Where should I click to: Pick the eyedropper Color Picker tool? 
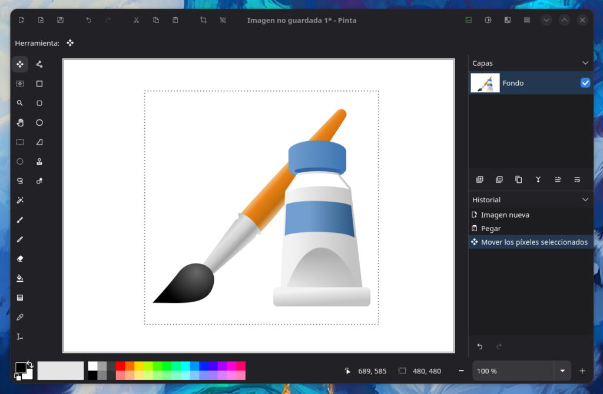[20, 316]
